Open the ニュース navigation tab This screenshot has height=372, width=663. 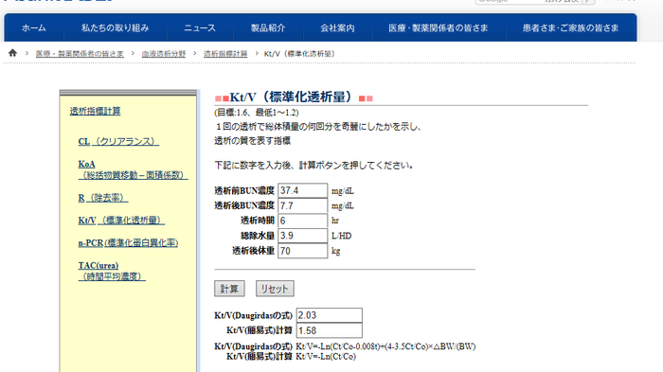[x=200, y=27]
